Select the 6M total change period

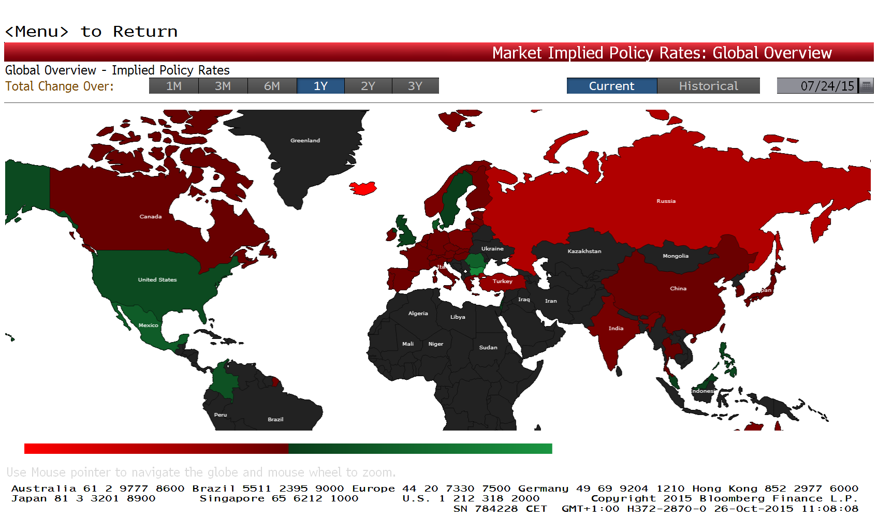click(272, 86)
